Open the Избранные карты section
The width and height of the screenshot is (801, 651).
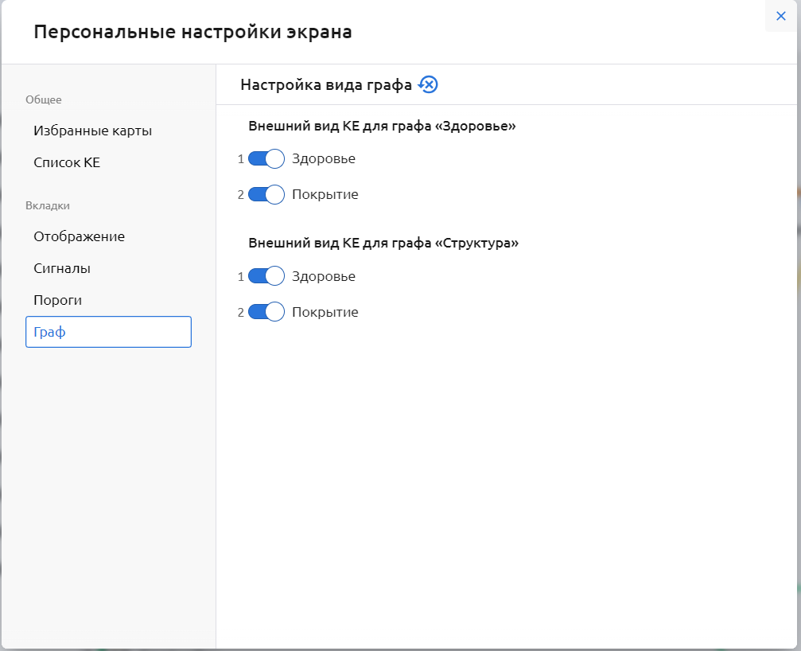point(92,131)
